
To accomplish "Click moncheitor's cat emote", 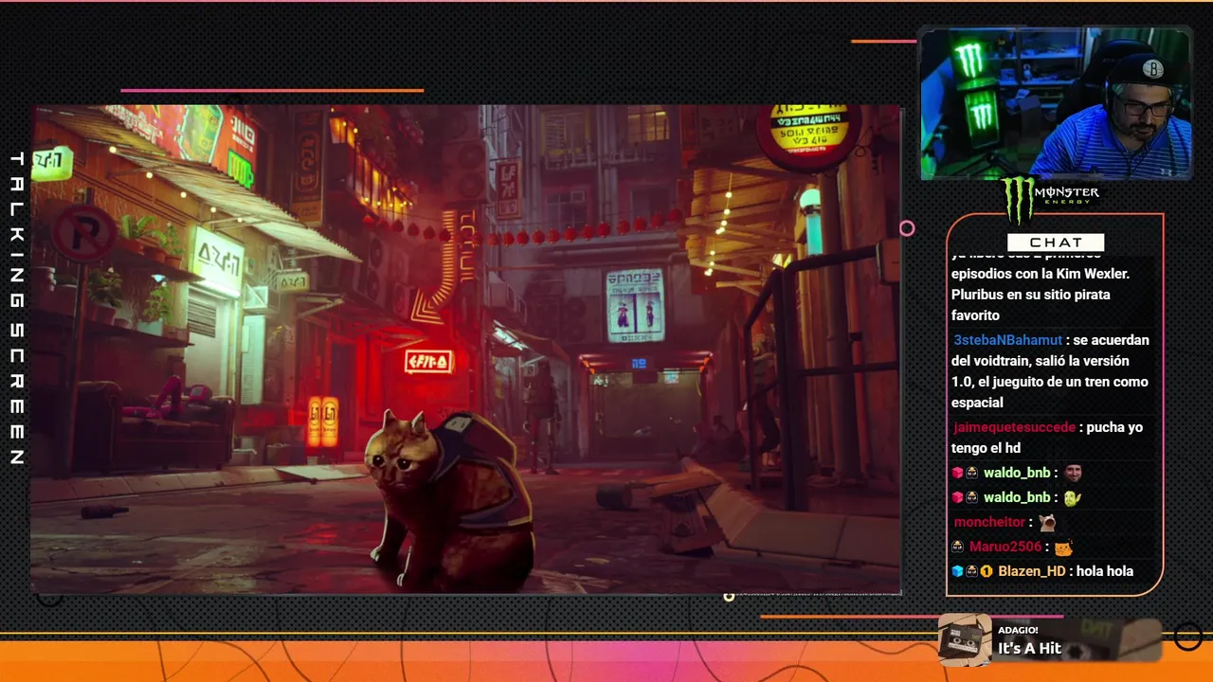I will point(1047,522).
